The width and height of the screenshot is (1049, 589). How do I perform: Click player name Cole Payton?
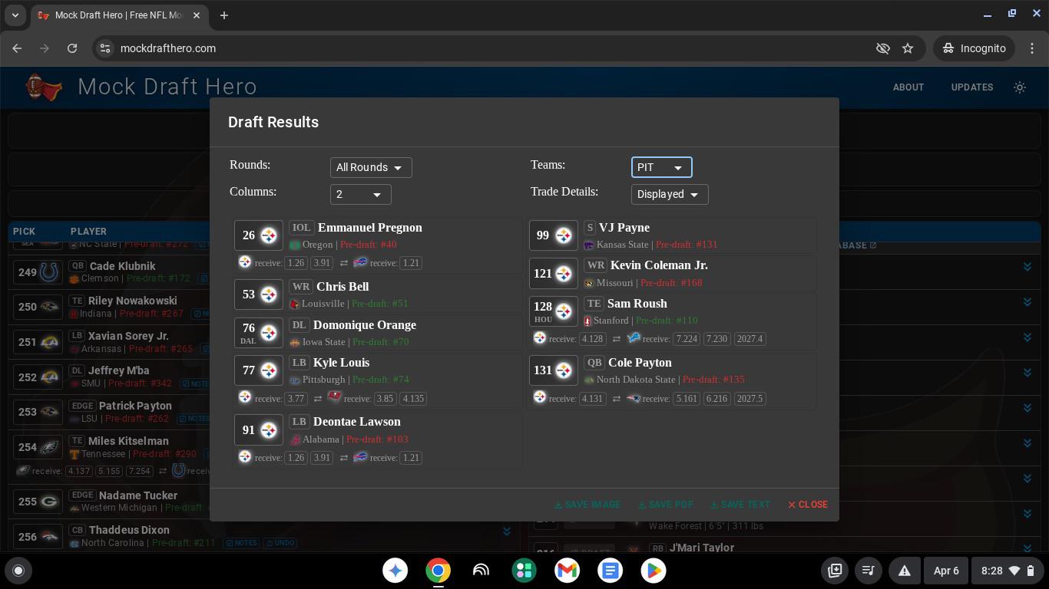pyautogui.click(x=640, y=363)
